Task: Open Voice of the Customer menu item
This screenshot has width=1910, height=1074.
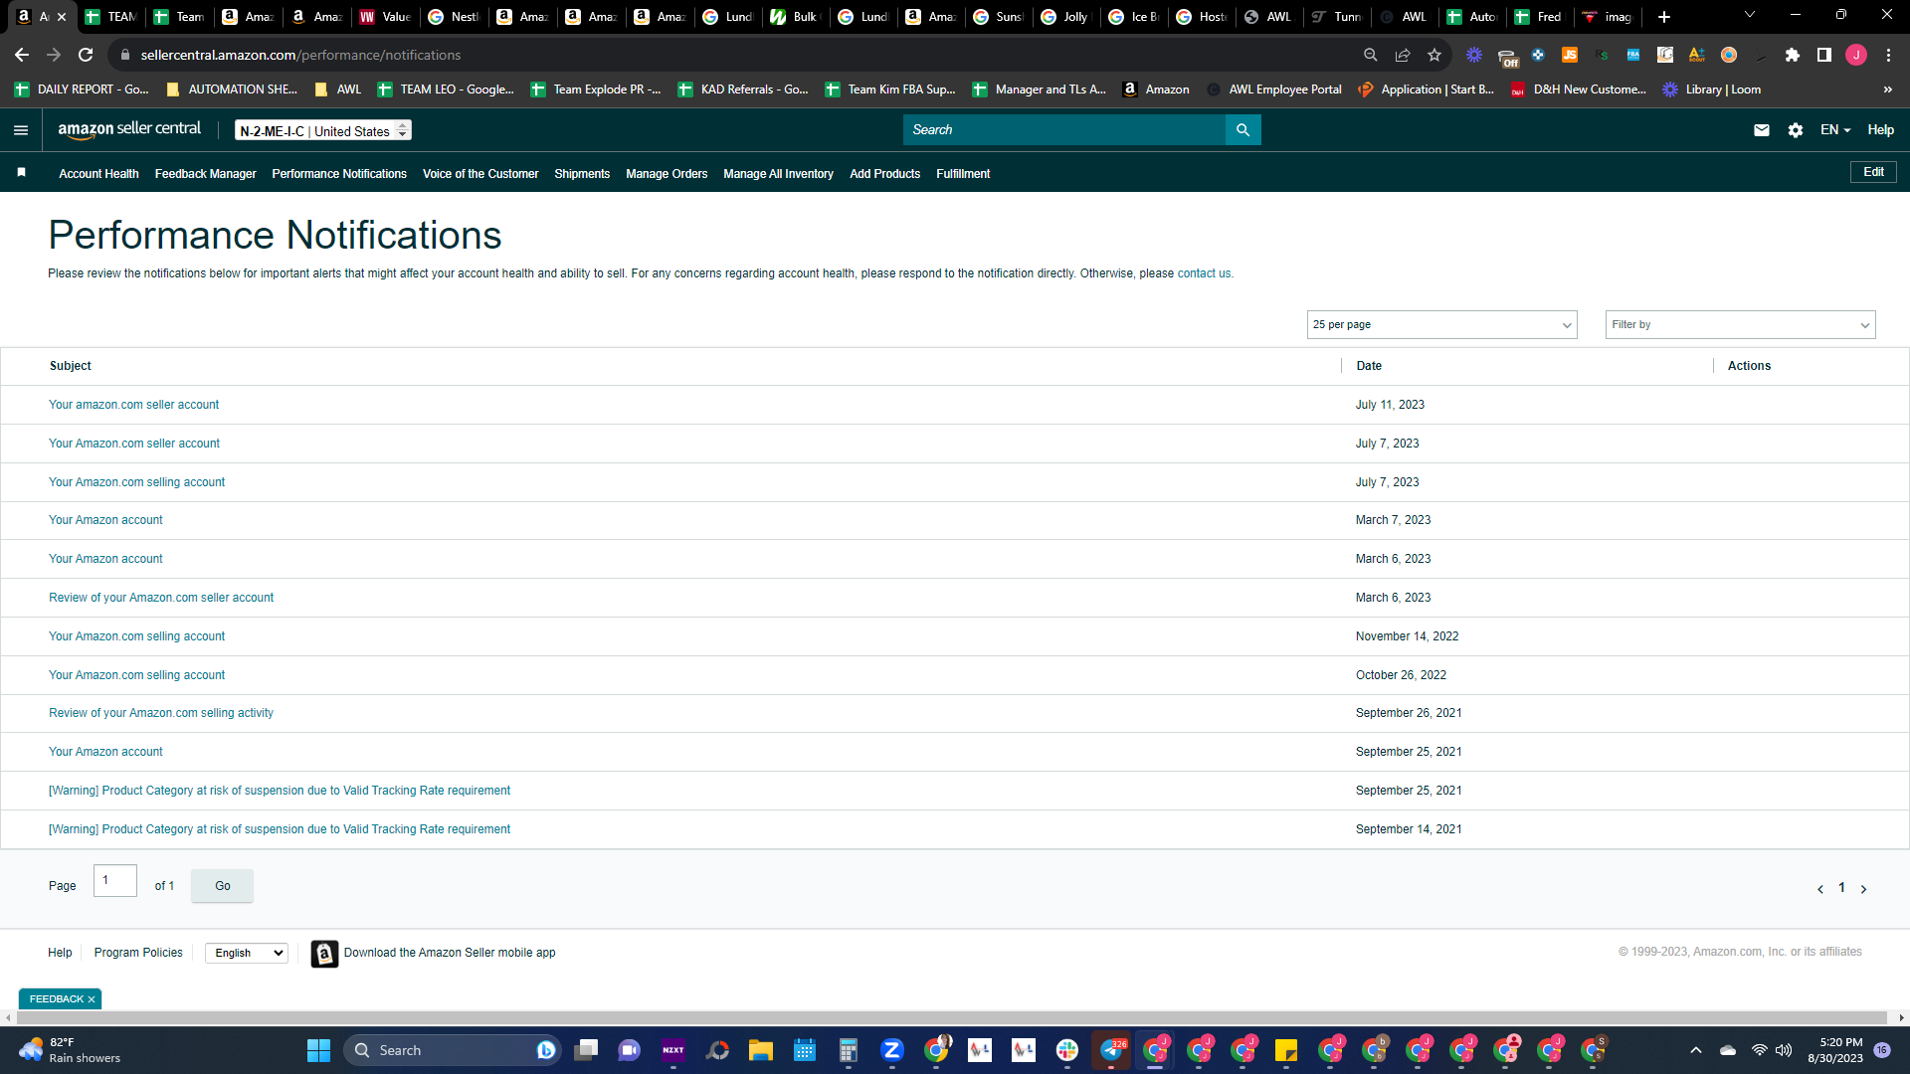Action: (480, 174)
